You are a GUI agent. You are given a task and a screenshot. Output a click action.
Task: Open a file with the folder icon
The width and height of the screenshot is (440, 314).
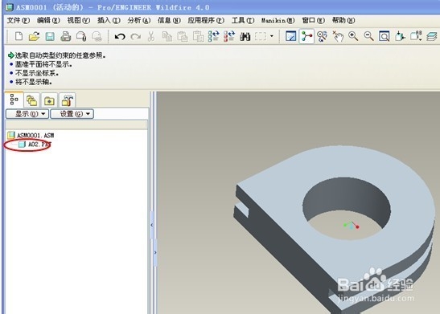[34, 36]
